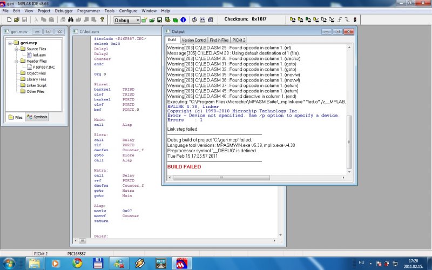432x270 pixels.
Task: Select the Build output tab
Action: [x=172, y=39]
